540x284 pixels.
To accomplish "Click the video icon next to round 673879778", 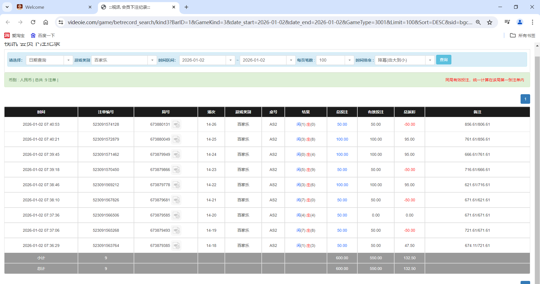I will [x=176, y=185].
